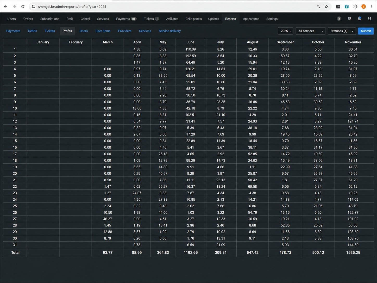This screenshot has width=377, height=283.
Task: Click the zoom magnifier icon in the address bar
Action: point(318,7)
